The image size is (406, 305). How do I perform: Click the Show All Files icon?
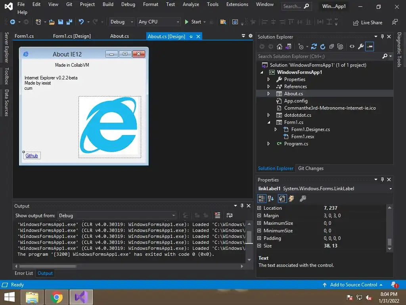[x=340, y=47]
